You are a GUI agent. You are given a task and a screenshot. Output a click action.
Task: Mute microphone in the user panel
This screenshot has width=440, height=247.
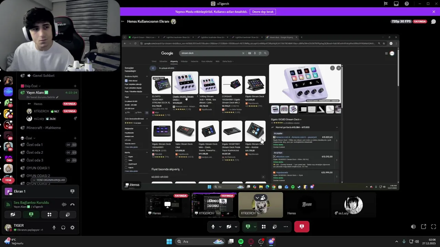pyautogui.click(x=54, y=227)
